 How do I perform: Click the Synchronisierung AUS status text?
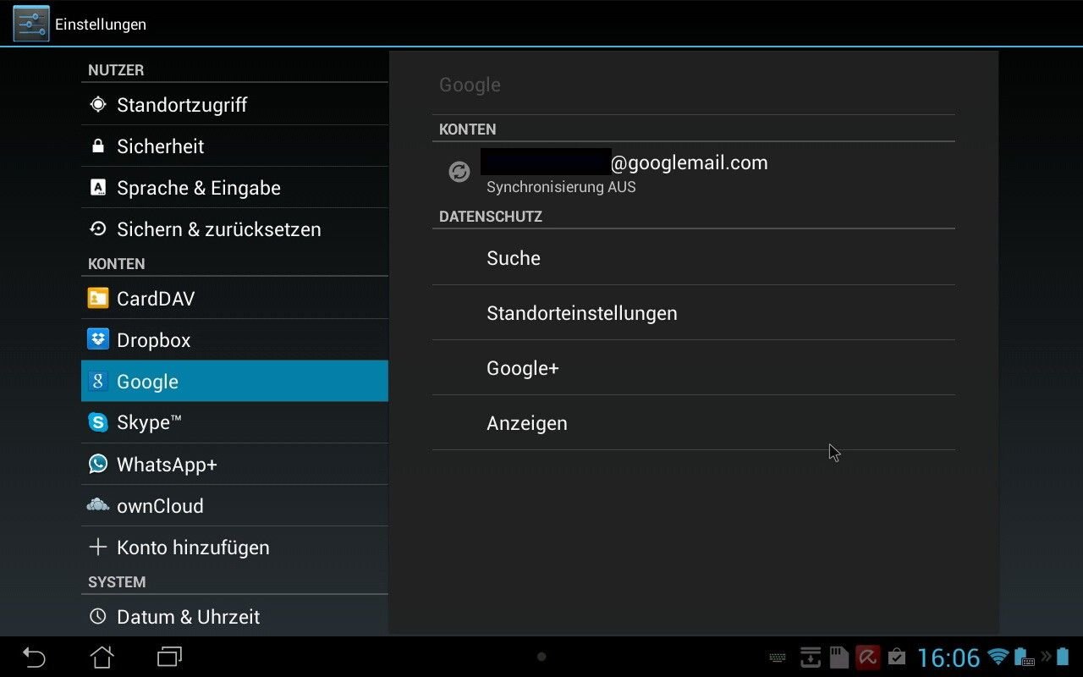click(x=561, y=187)
